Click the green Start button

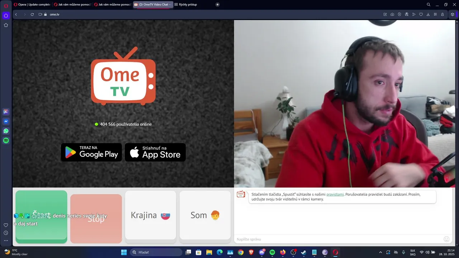[x=41, y=217]
